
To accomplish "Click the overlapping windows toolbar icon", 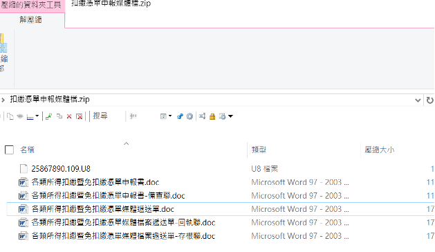I will pyautogui.click(x=59, y=116).
